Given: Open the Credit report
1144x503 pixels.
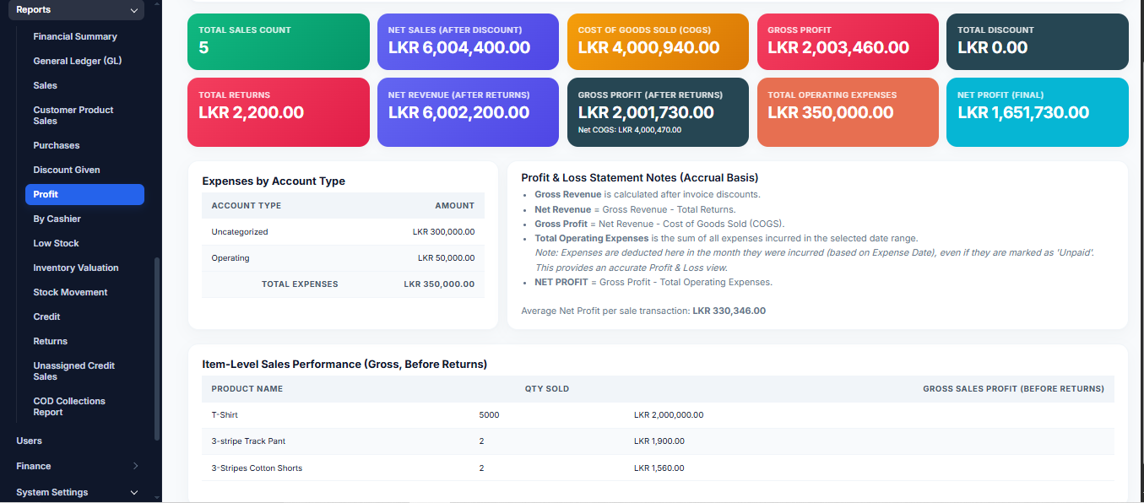Looking at the screenshot, I should [46, 316].
